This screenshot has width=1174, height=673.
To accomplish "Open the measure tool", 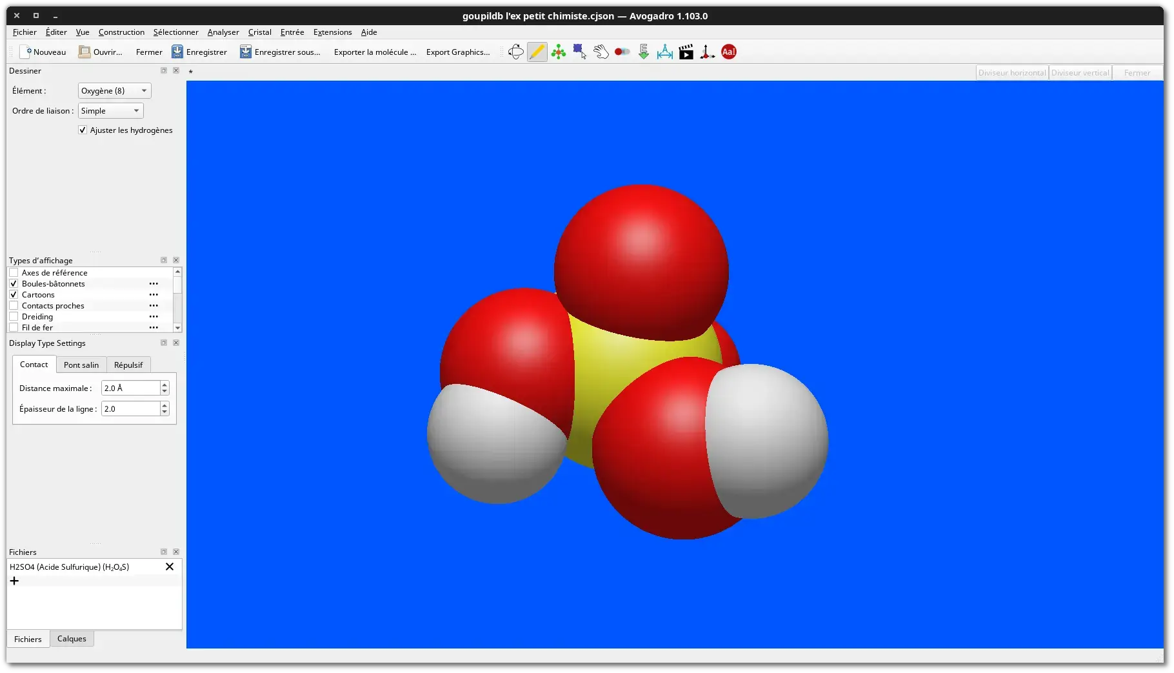I will pos(664,52).
